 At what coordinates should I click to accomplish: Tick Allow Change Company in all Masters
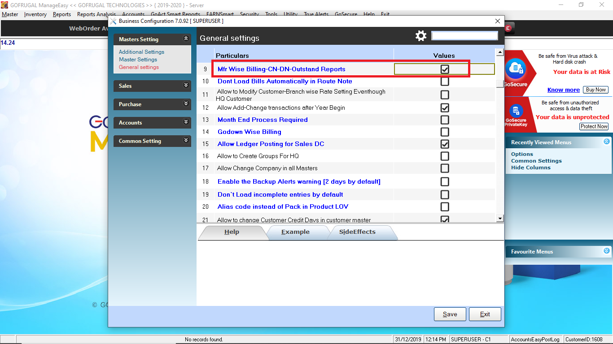pyautogui.click(x=445, y=168)
